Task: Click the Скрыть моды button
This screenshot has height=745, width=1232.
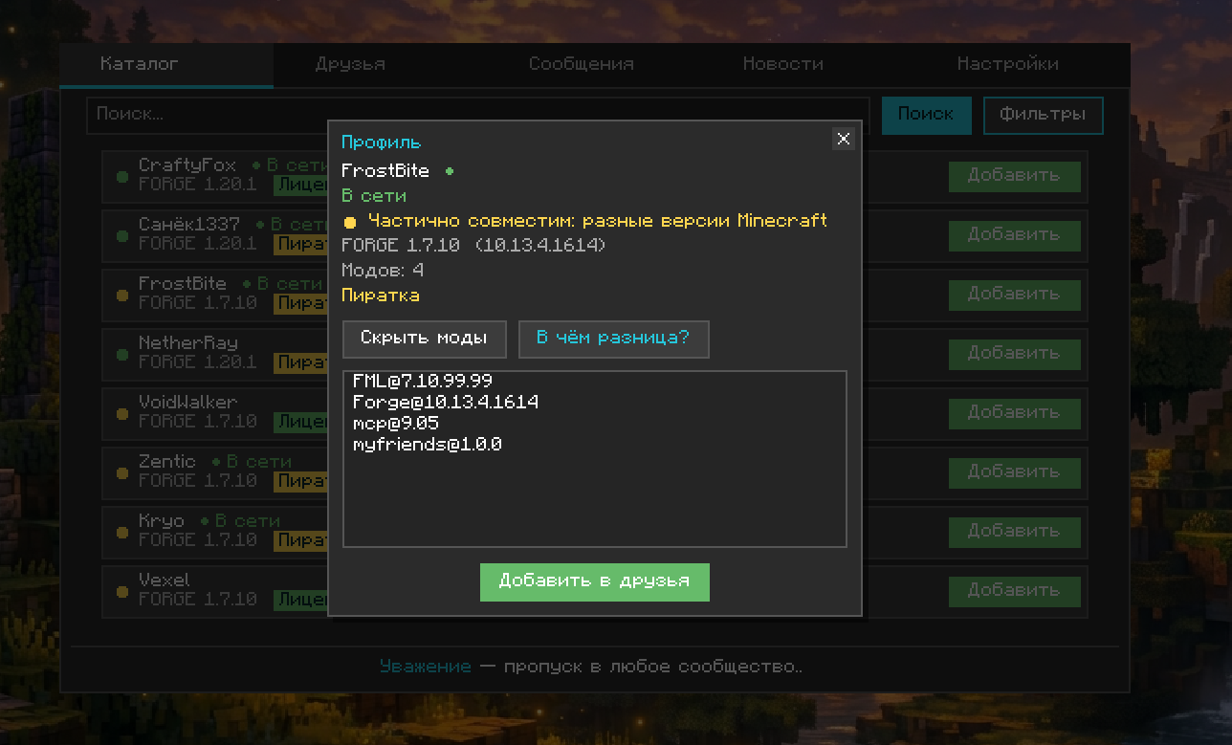Action: point(424,339)
